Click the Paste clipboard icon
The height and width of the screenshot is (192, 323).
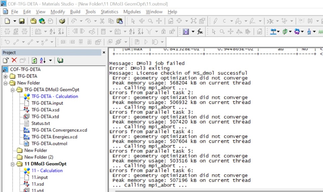click(x=120, y=21)
